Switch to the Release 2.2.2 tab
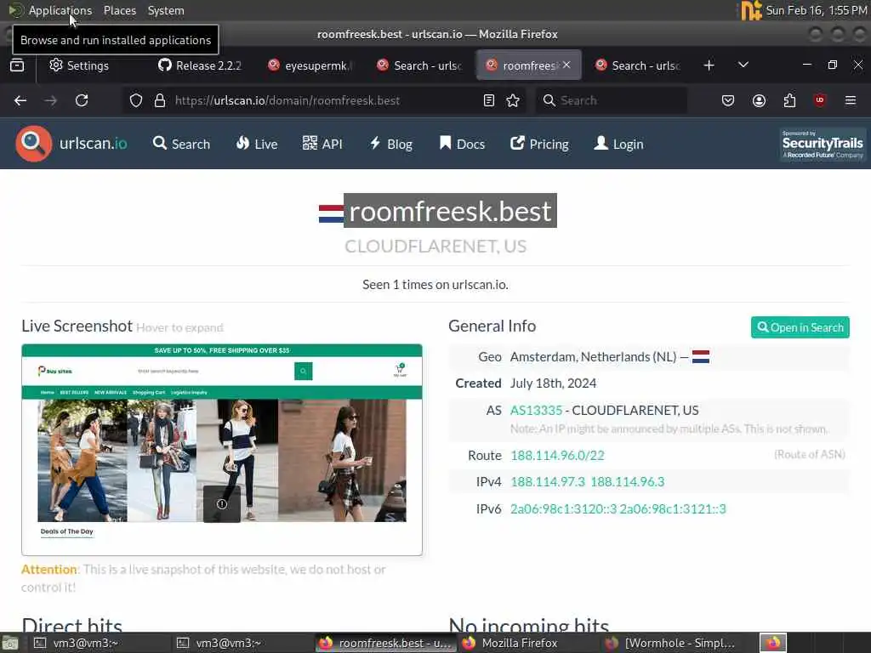Viewport: 871px width, 653px height. pyautogui.click(x=199, y=65)
